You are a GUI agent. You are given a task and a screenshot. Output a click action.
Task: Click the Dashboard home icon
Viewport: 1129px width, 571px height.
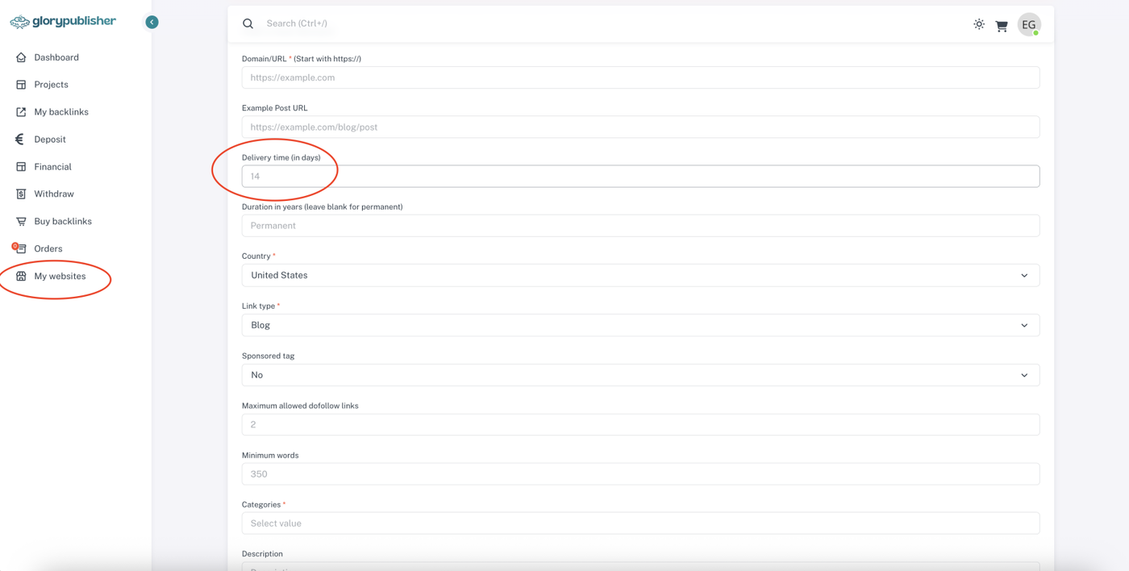point(21,57)
